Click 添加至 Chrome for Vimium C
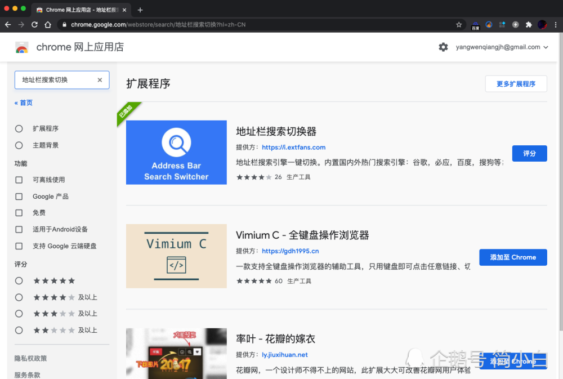This screenshot has height=379, width=563. 513,257
